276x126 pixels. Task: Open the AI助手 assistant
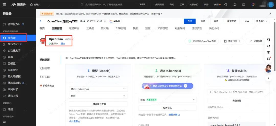click(115, 21)
